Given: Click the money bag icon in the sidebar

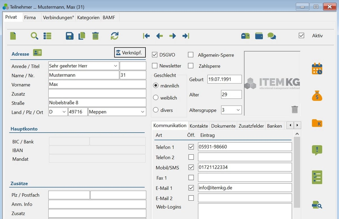Looking at the screenshot, I should click(317, 96).
